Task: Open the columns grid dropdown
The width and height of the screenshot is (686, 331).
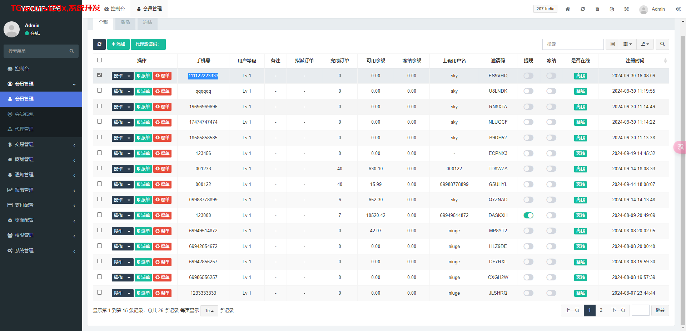Action: [627, 44]
